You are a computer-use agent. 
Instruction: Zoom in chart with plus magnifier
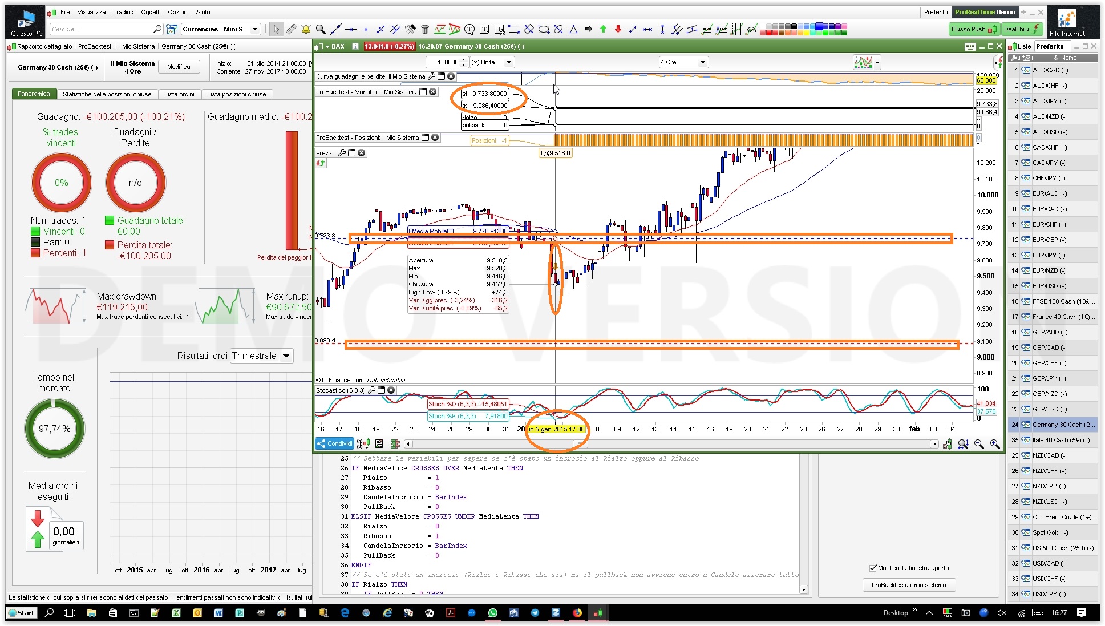995,444
